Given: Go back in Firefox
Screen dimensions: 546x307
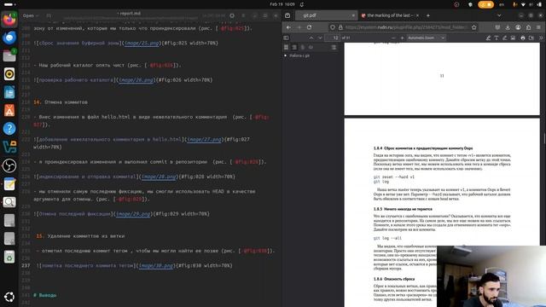Looking at the screenshot, I should pyautogui.click(x=288, y=27).
